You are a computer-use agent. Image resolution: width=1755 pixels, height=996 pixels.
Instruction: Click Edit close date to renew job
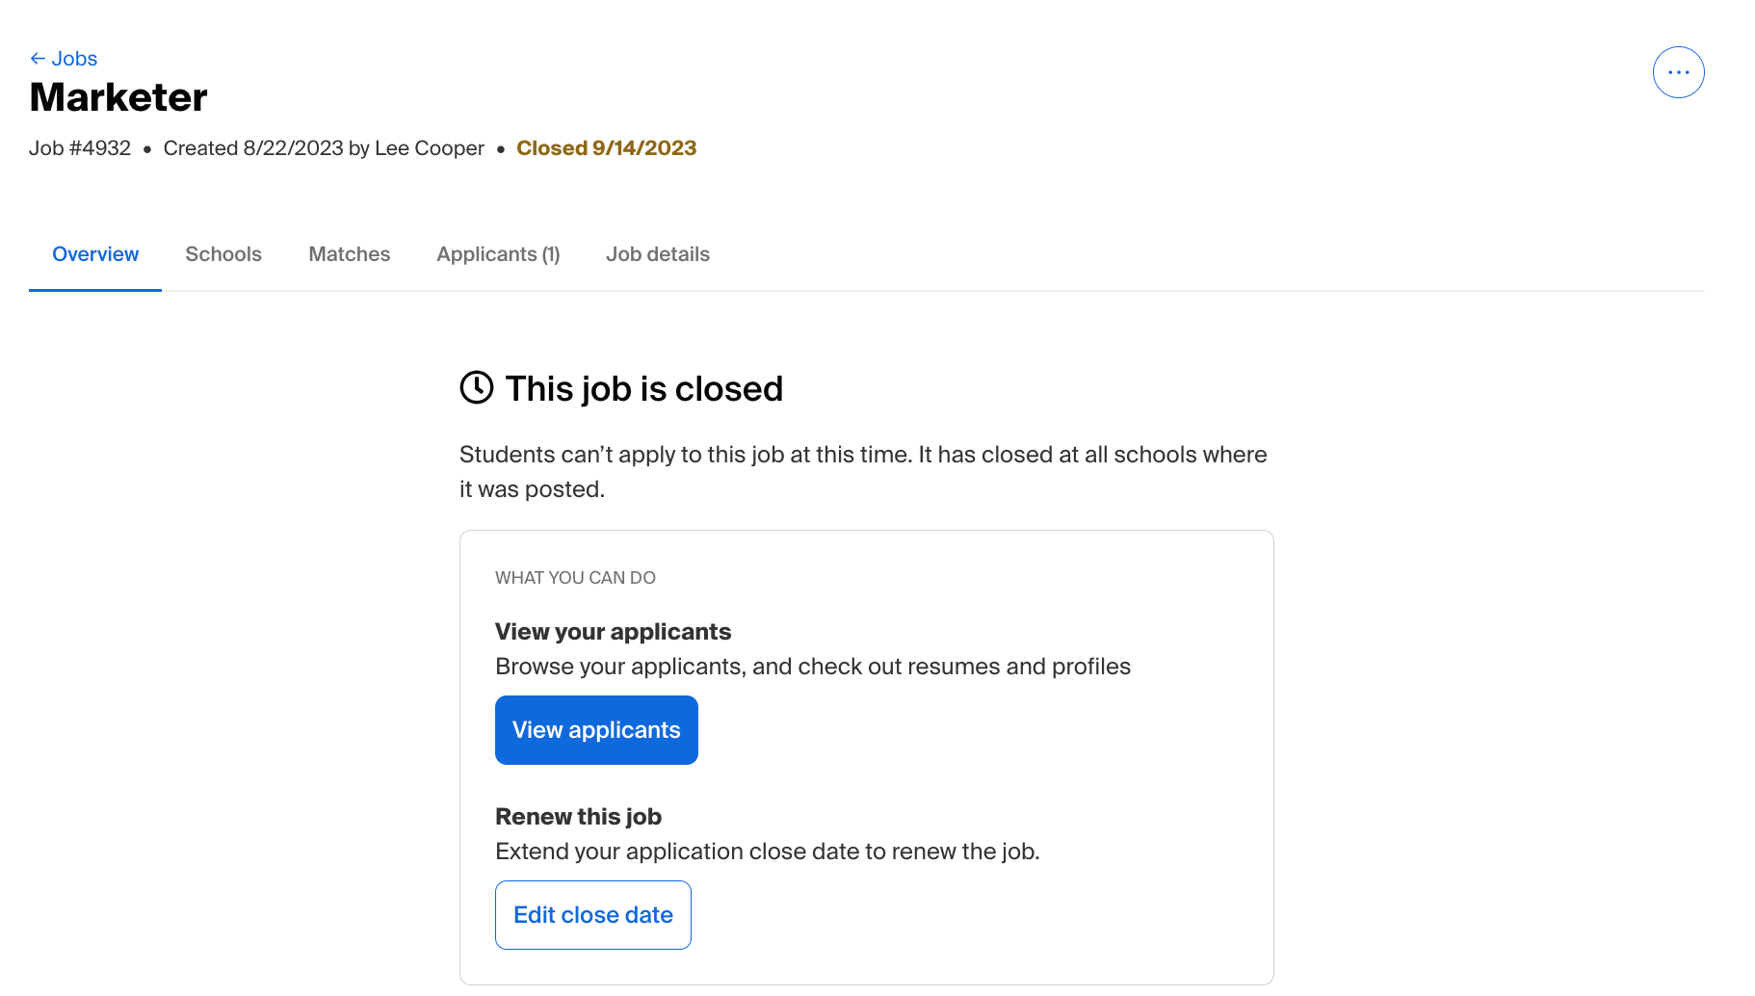pos(592,914)
